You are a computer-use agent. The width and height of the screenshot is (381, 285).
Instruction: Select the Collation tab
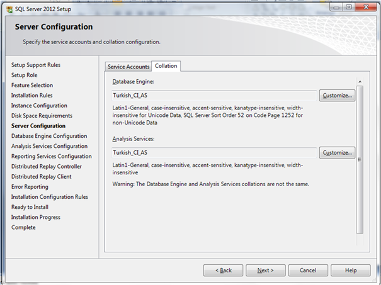(166, 66)
